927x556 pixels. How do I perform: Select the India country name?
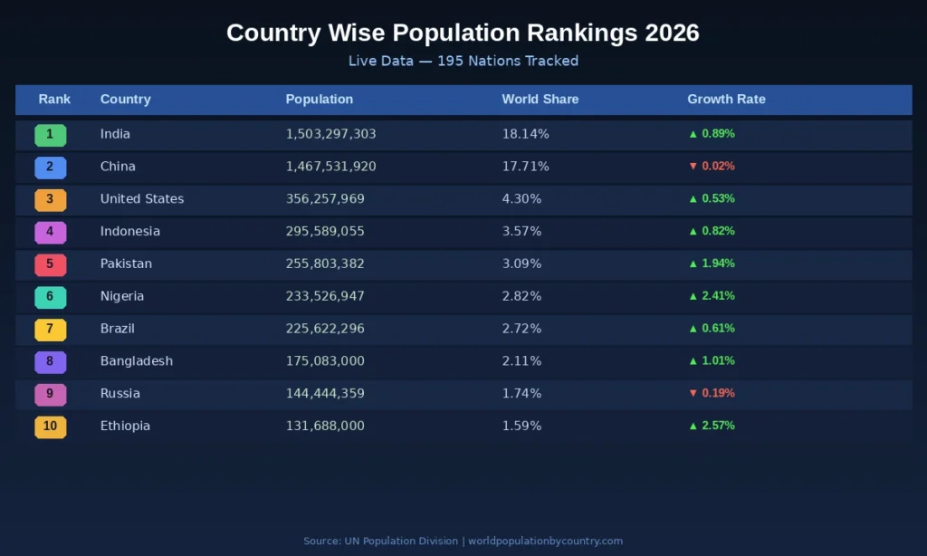tap(115, 134)
